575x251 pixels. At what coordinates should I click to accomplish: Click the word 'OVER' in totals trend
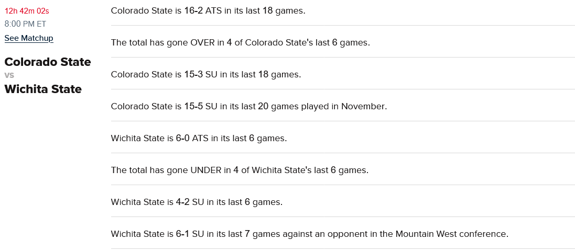point(202,42)
